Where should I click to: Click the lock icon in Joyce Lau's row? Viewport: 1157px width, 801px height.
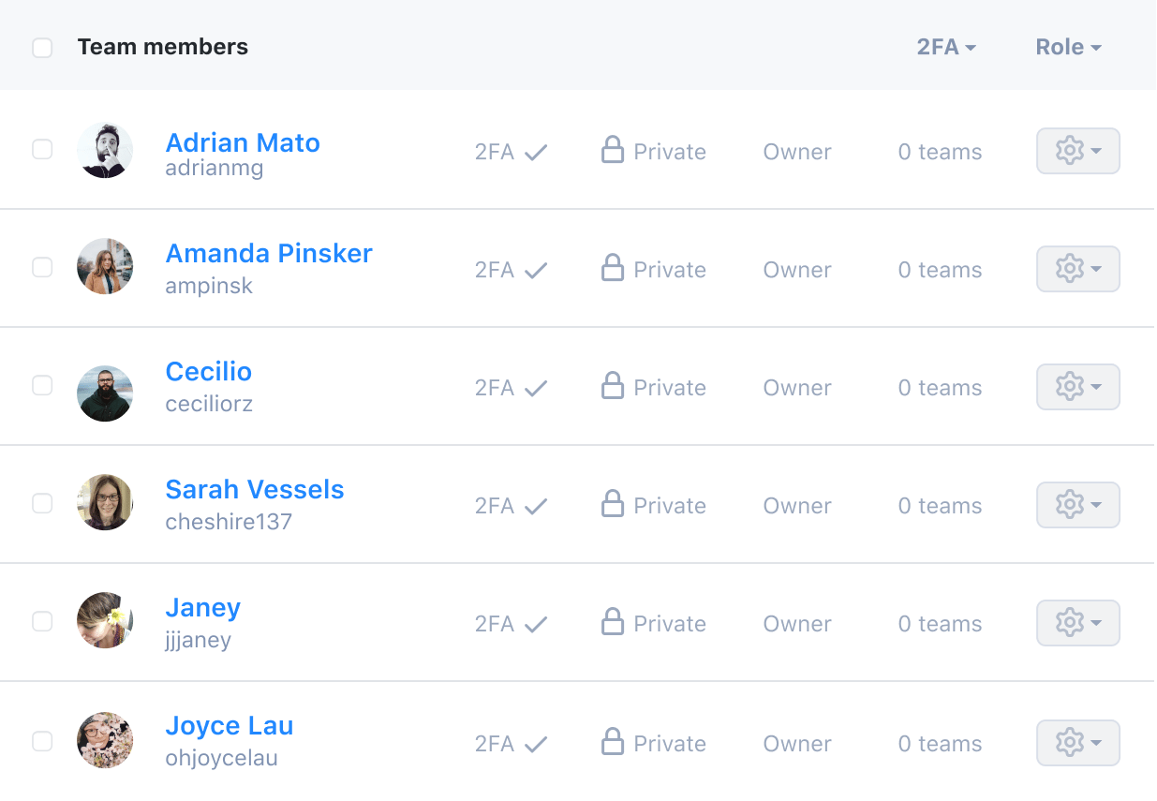pyautogui.click(x=613, y=742)
